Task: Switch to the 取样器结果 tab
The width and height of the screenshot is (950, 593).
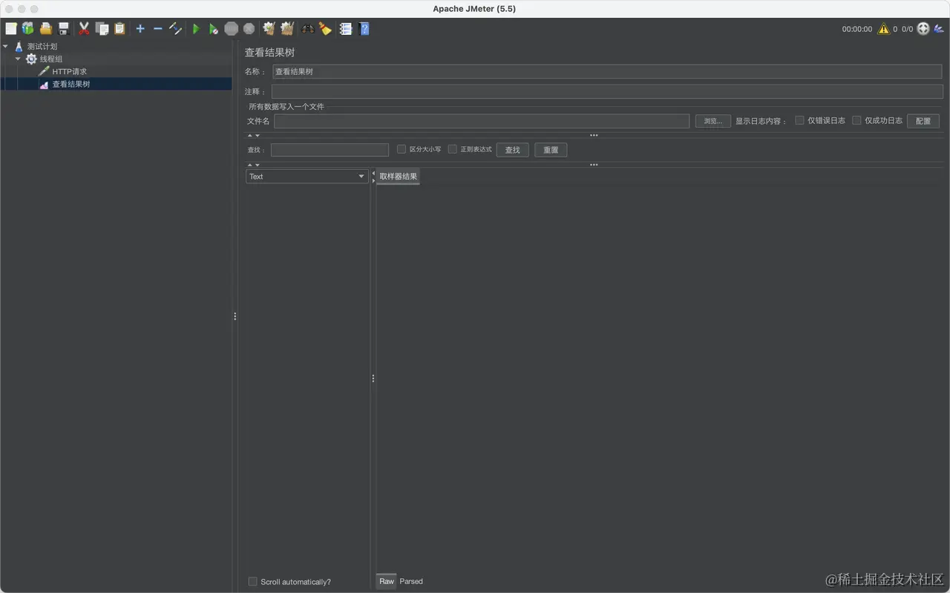Action: click(399, 176)
